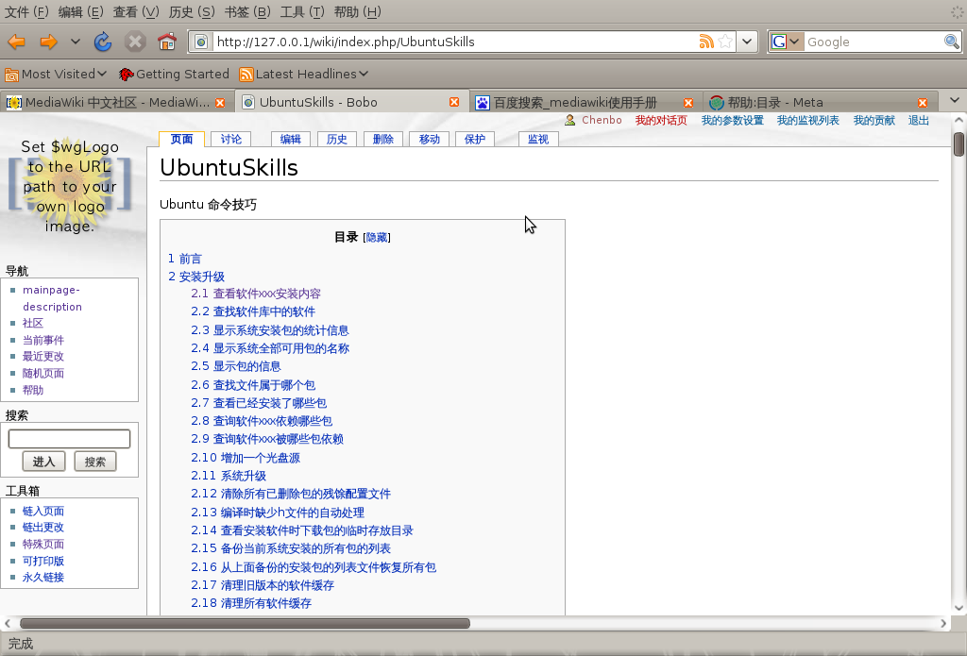The width and height of the screenshot is (967, 656).
Task: Click the wiki logo image
Action: click(70, 186)
